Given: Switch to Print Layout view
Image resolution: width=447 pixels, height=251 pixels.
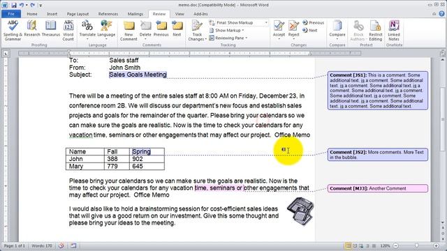Looking at the screenshot, I should [348, 245].
